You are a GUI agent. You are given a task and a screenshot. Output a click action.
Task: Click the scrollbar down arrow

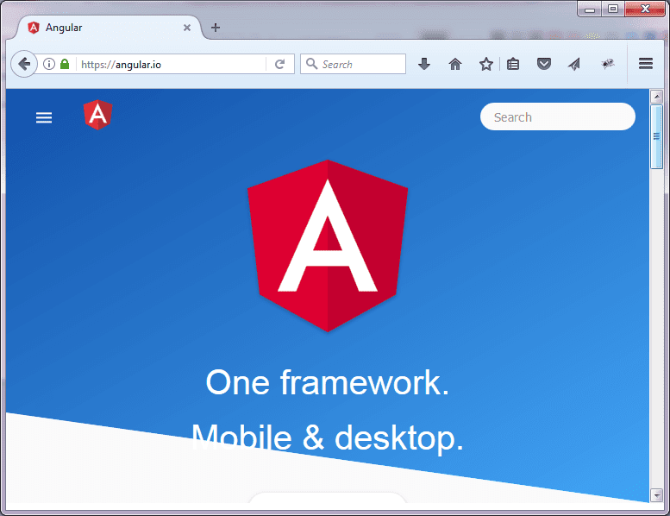point(656,495)
